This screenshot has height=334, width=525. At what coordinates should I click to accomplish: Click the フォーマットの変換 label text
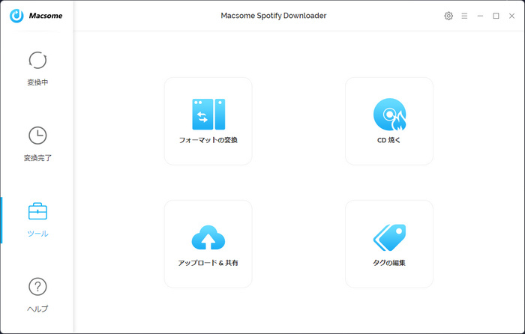point(208,140)
